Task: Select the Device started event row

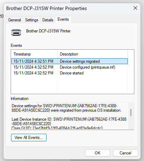Action: 70,73
